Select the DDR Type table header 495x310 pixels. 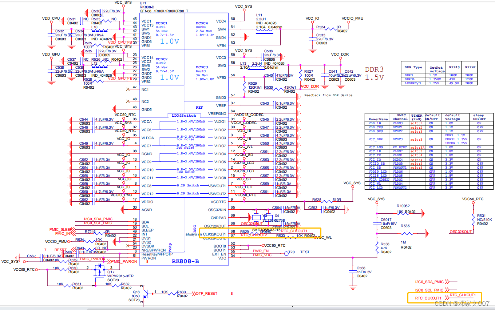point(413,67)
